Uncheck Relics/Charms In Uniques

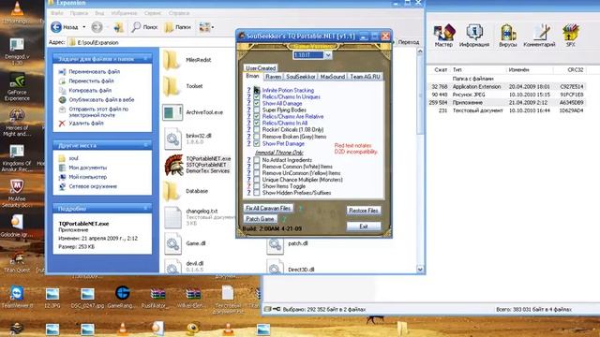[256, 97]
